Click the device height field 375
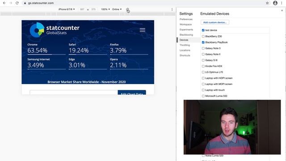The image size is (286, 161). [93, 9]
